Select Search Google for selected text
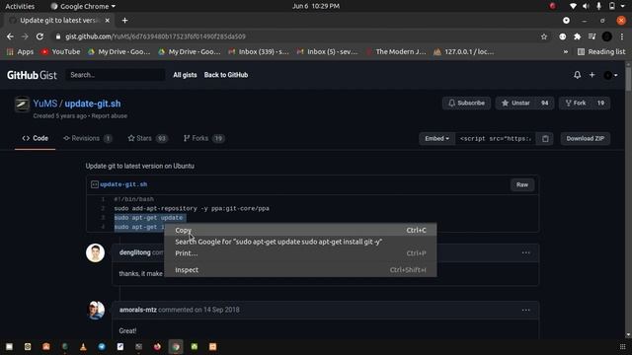The height and width of the screenshot is (355, 632). pos(300,242)
